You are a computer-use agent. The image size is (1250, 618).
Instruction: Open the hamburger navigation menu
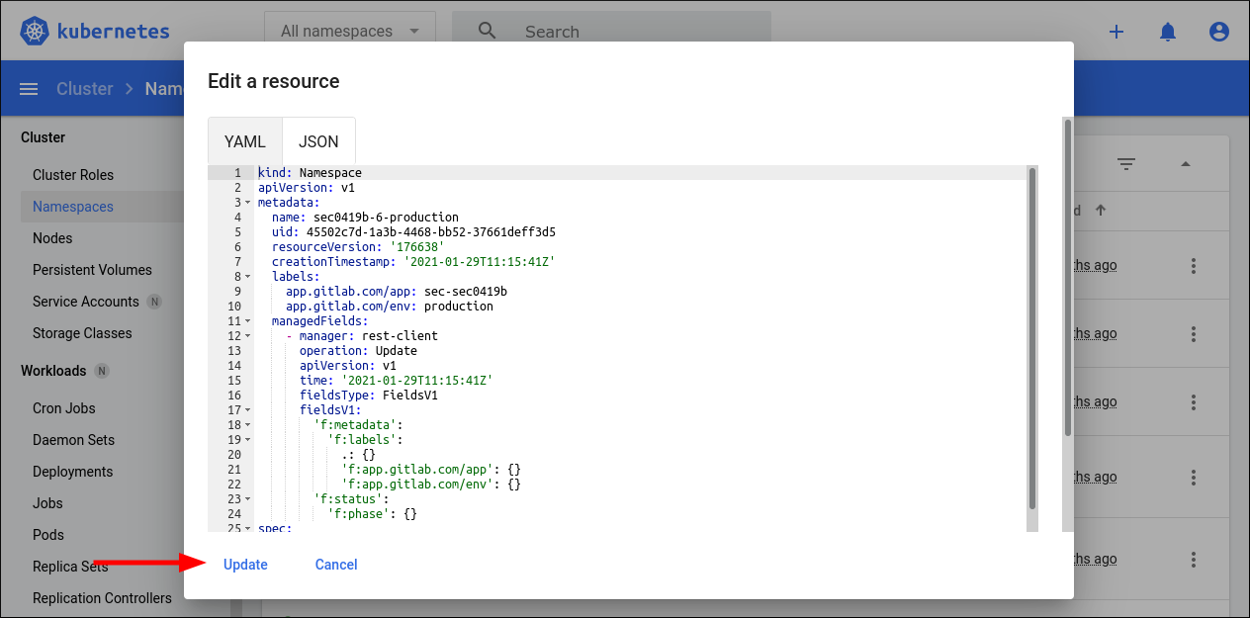point(29,89)
